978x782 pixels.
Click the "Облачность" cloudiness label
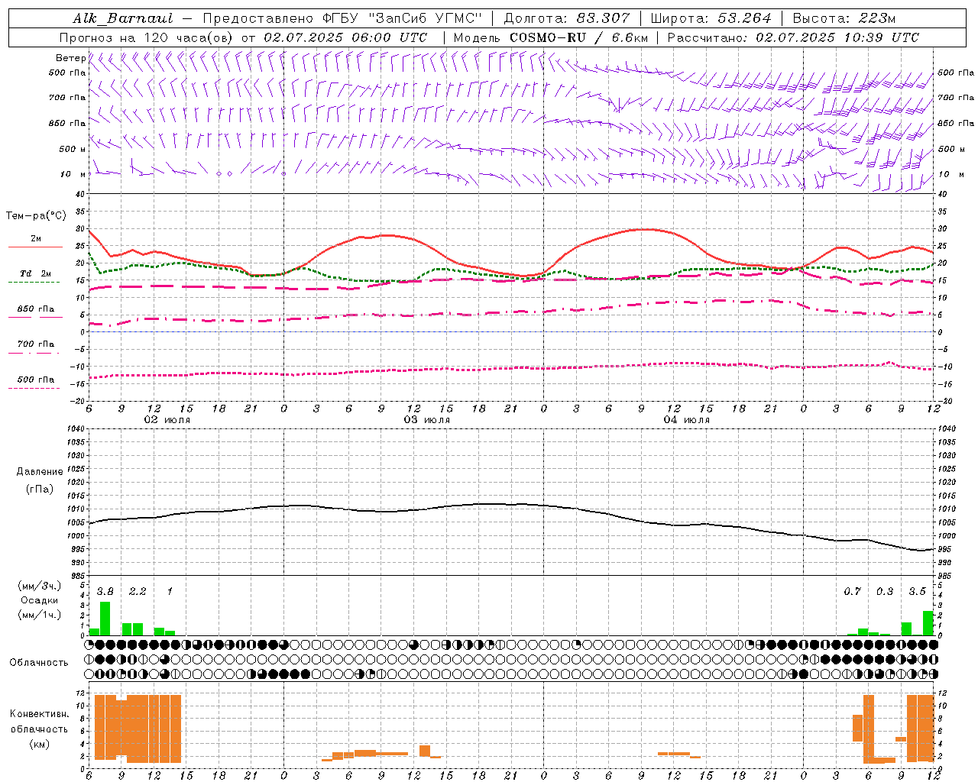tap(39, 662)
